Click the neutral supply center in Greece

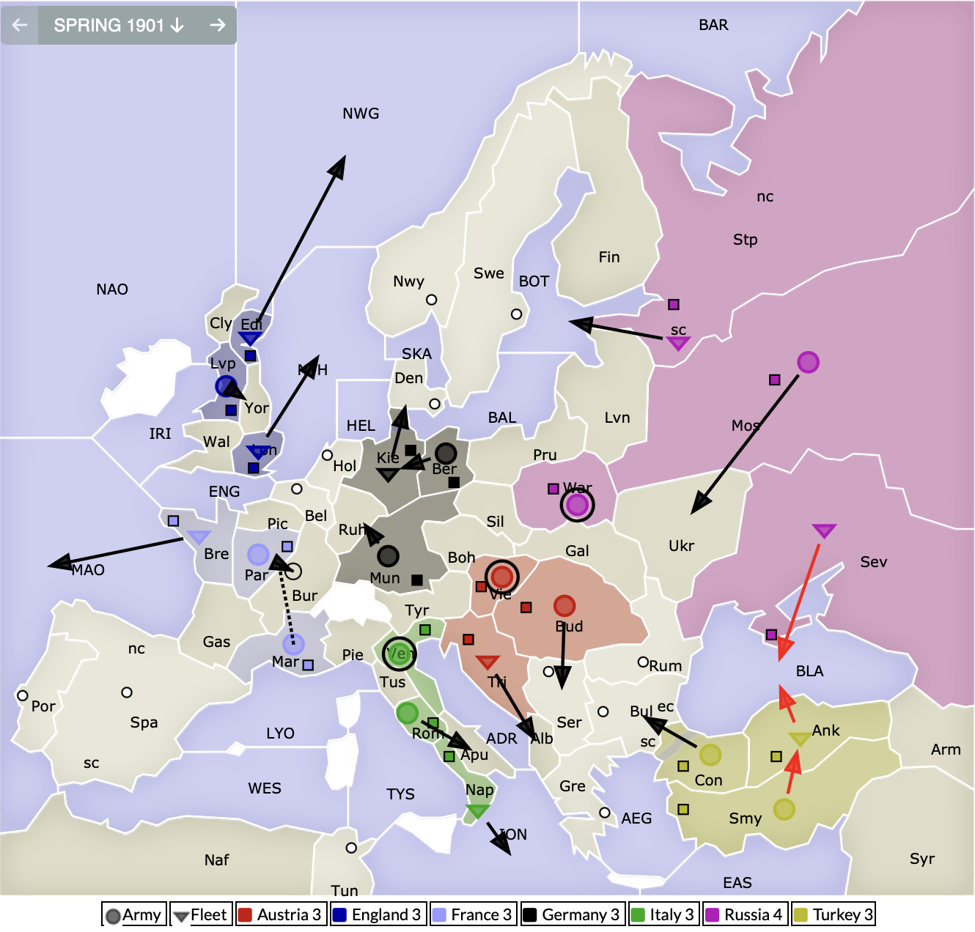[605, 813]
